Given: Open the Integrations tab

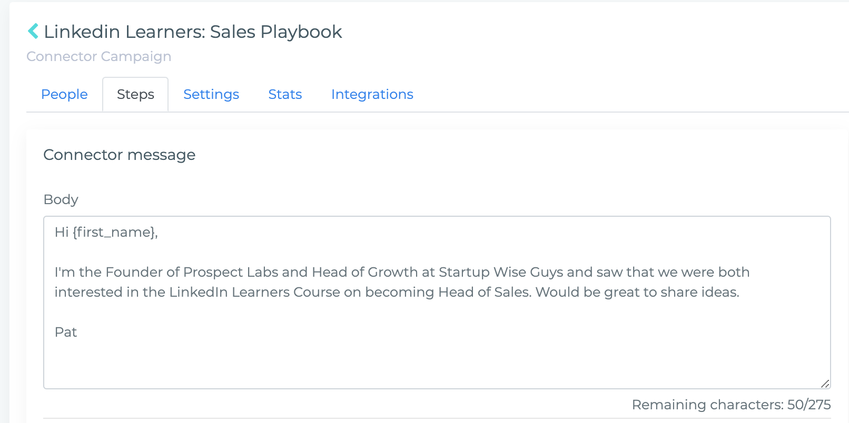Looking at the screenshot, I should [x=372, y=94].
